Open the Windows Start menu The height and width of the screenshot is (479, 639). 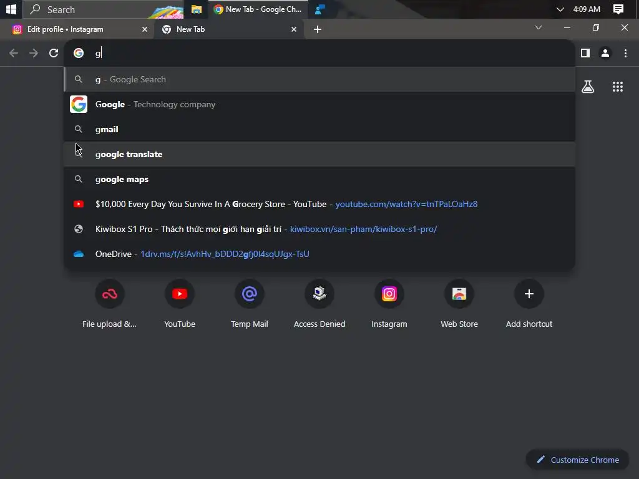pos(11,9)
